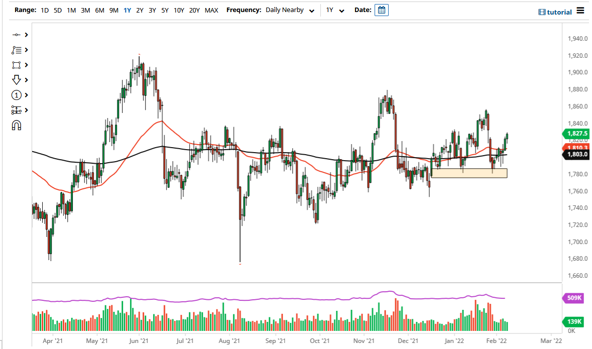This screenshot has width=592, height=349.
Task: Click the Feb '22 date axis label
Action: click(x=497, y=340)
